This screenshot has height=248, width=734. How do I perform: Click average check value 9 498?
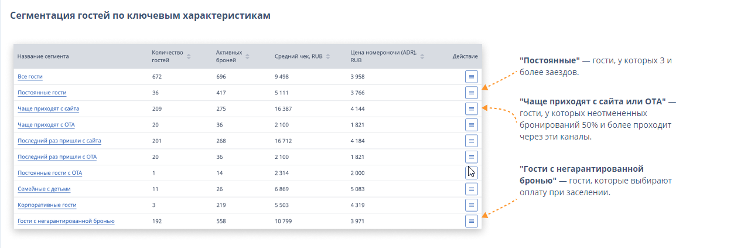[x=282, y=77]
